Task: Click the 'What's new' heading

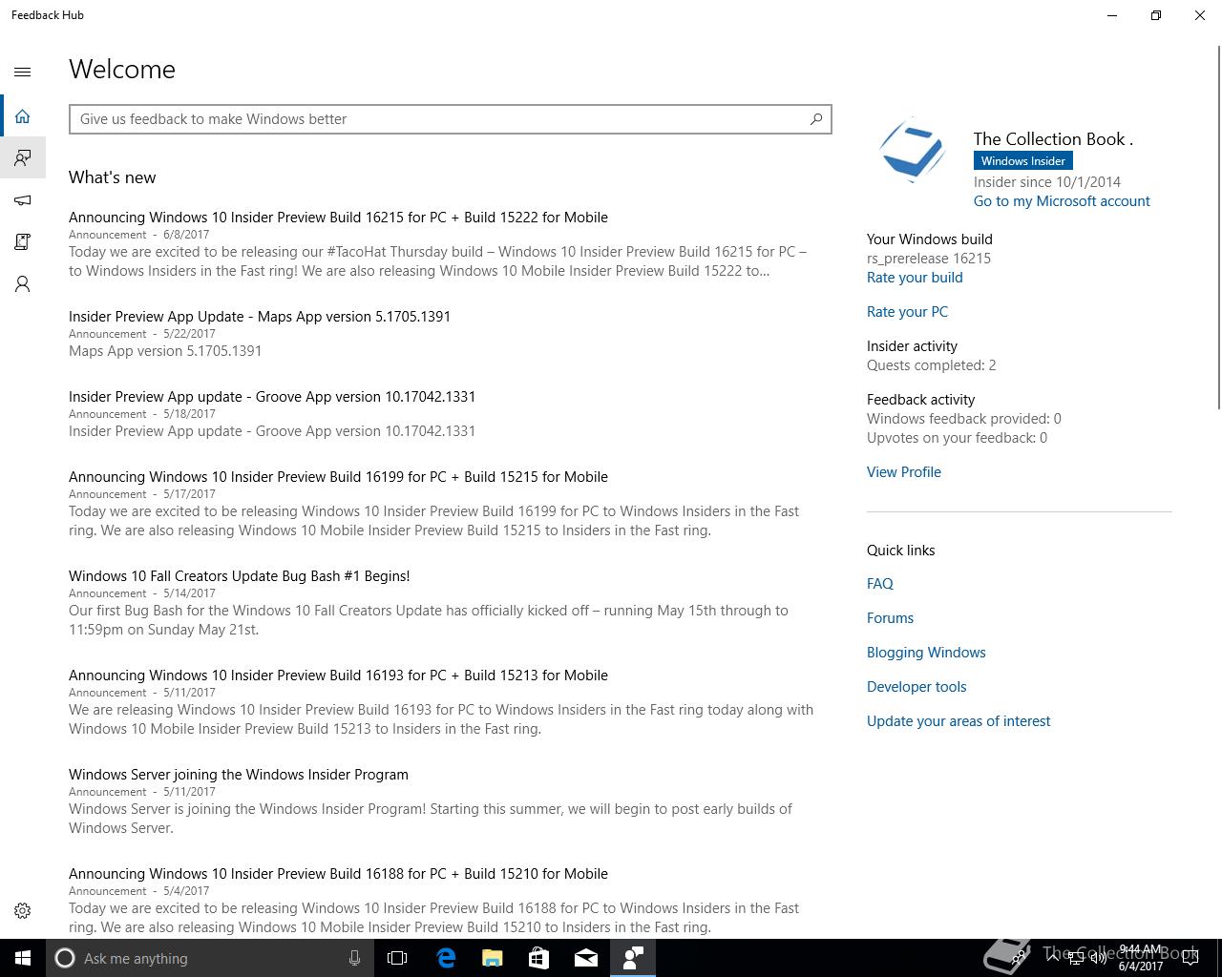Action: 112,177
